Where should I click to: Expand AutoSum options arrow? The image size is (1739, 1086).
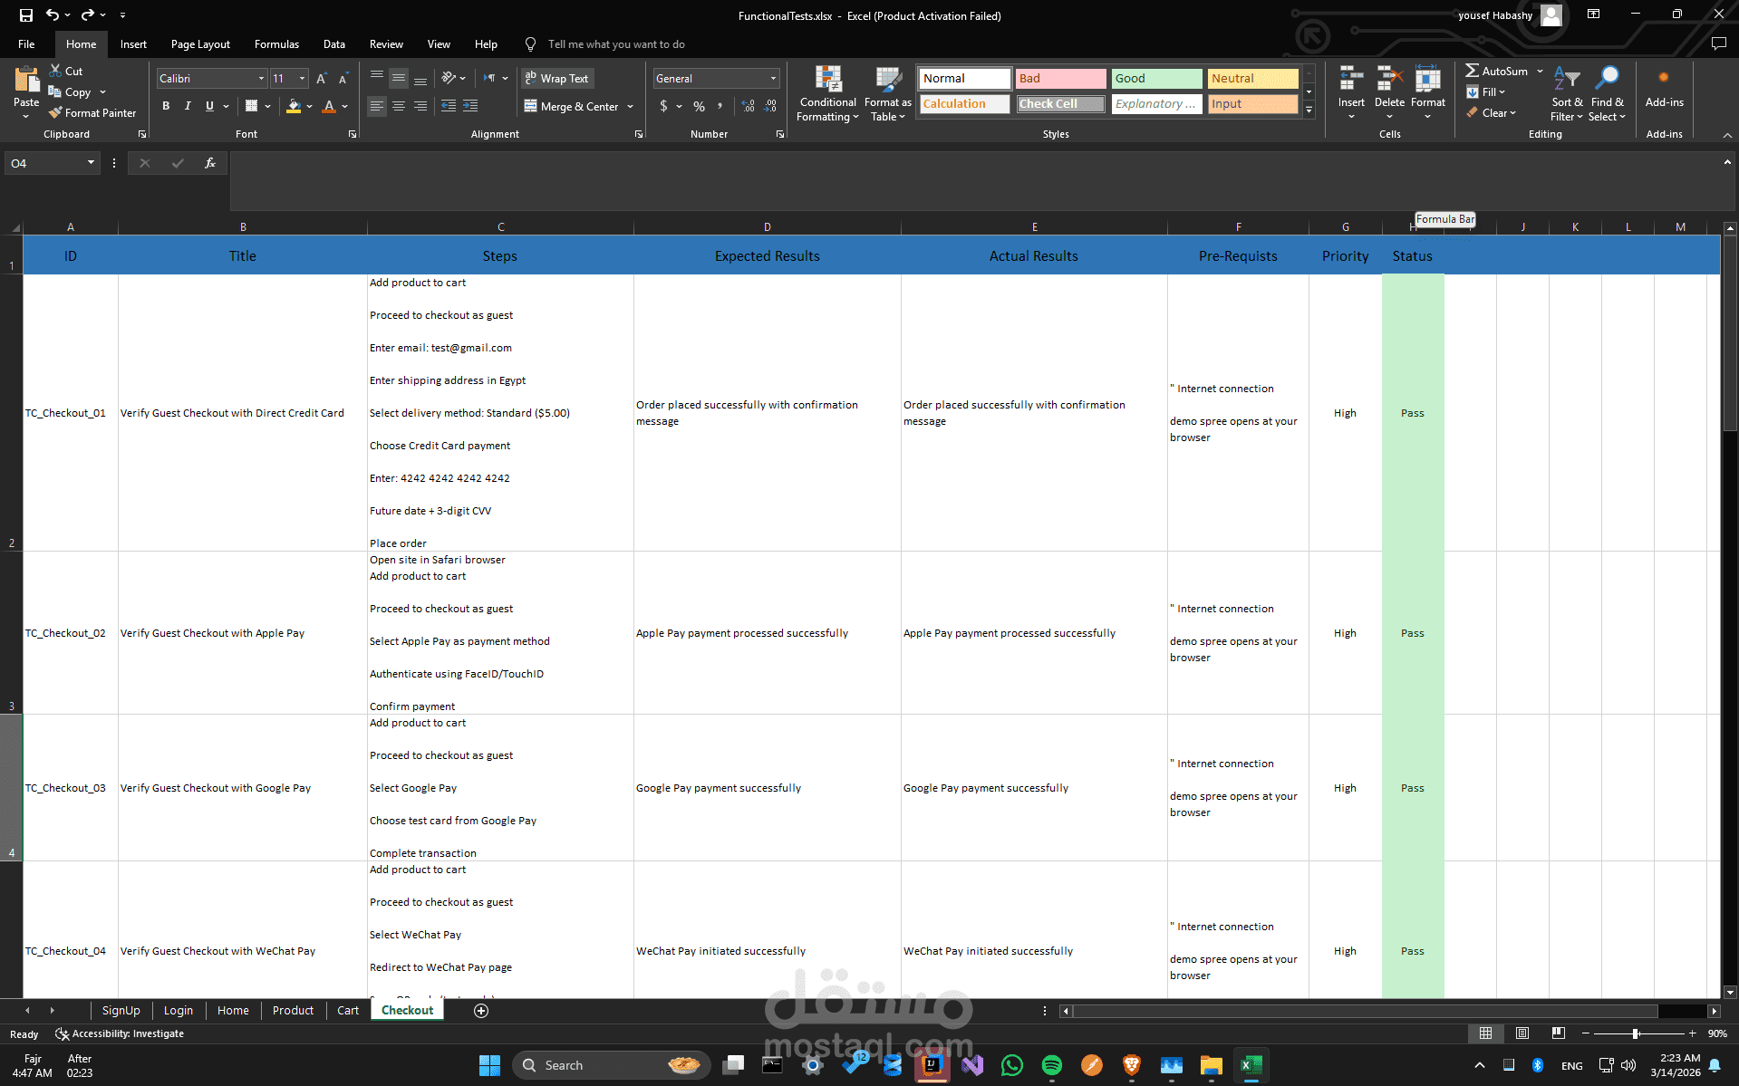pos(1540,71)
